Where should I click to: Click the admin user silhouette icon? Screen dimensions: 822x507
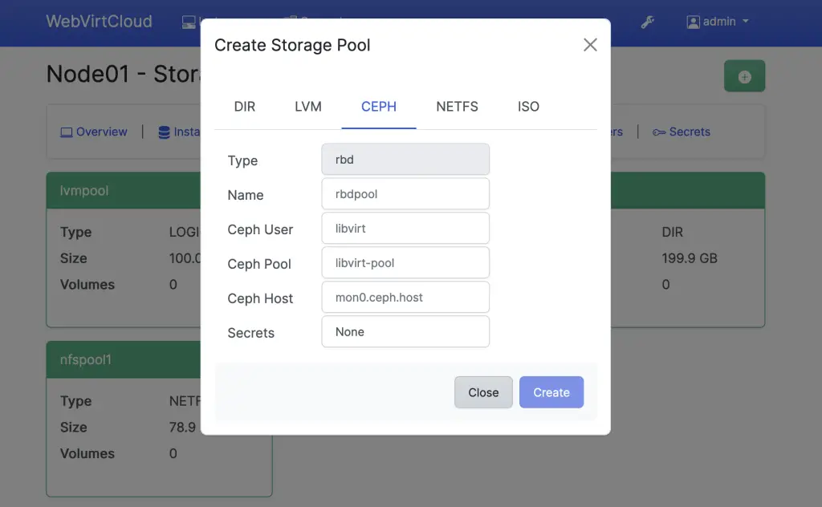click(691, 22)
